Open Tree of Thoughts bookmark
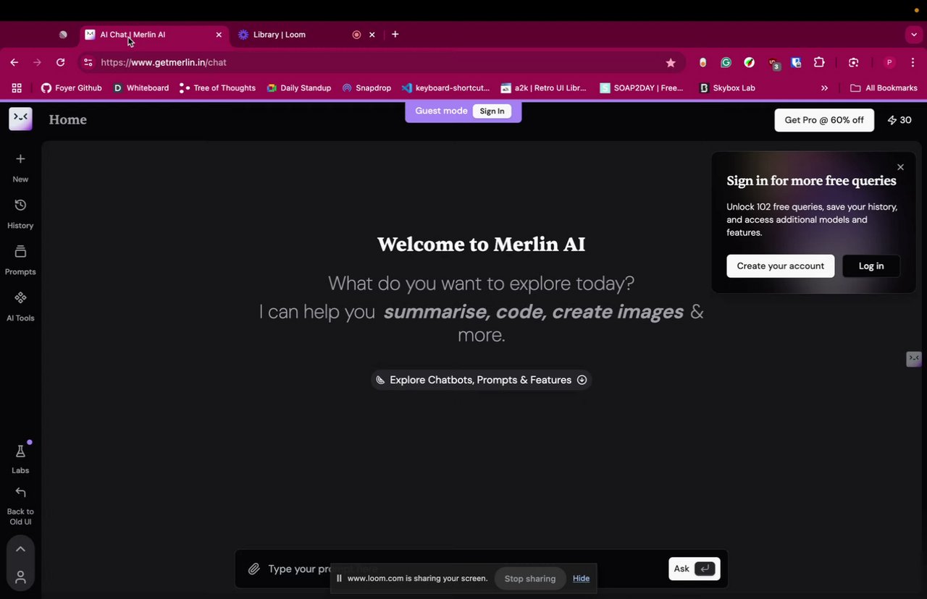 (217, 88)
